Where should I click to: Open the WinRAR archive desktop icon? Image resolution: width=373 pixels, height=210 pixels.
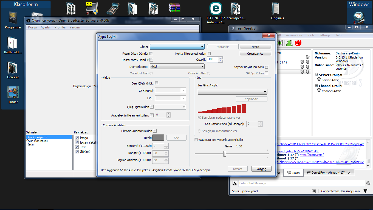tap(175, 8)
